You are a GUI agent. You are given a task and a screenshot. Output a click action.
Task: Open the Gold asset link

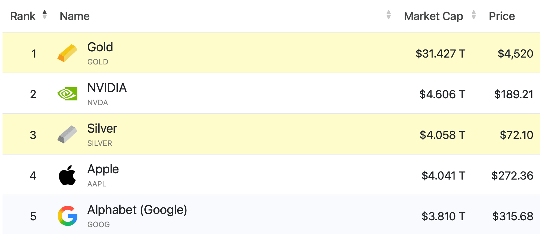[x=100, y=47]
